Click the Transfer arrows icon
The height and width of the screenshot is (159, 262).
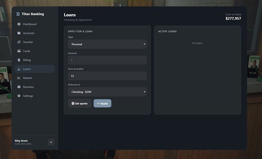[x=19, y=42]
